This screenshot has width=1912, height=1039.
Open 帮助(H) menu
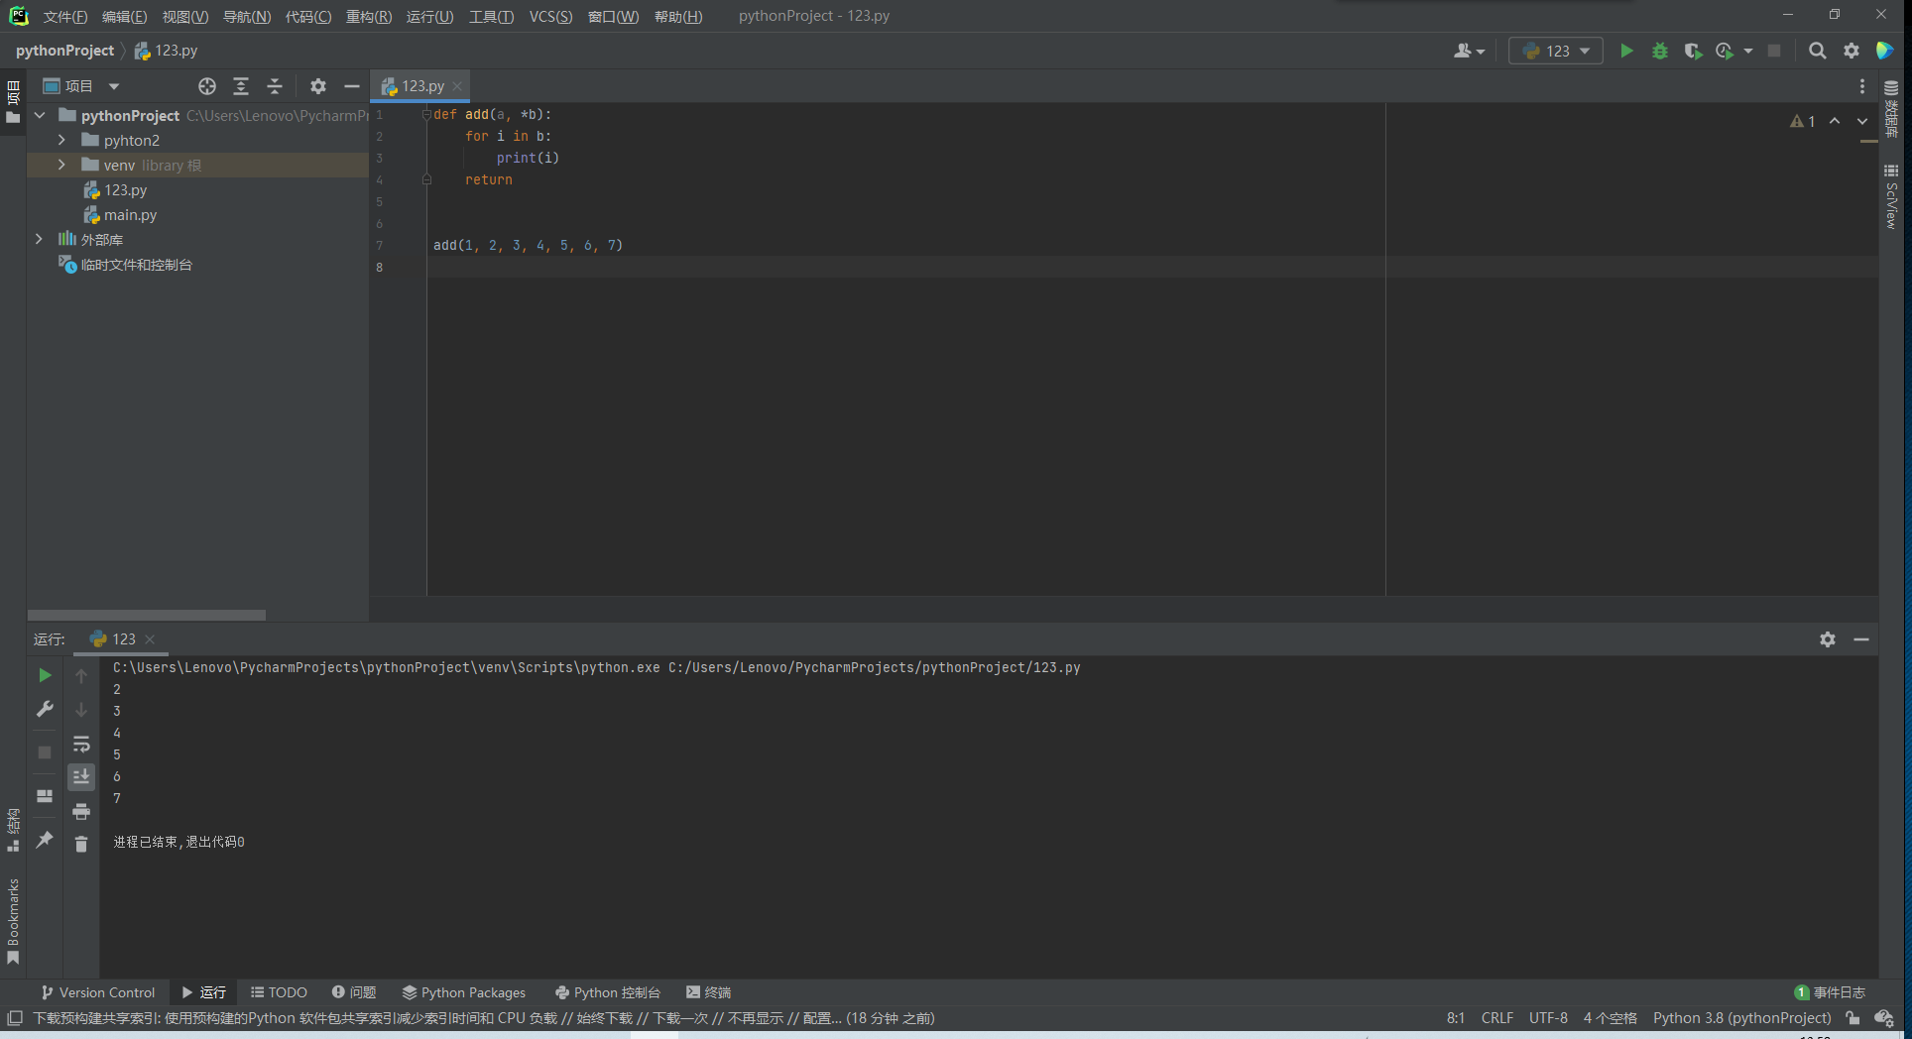(678, 17)
